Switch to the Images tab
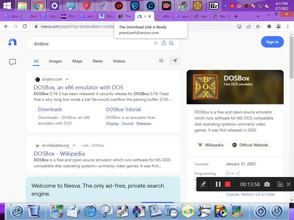The height and width of the screenshot is (220, 294). [55, 61]
